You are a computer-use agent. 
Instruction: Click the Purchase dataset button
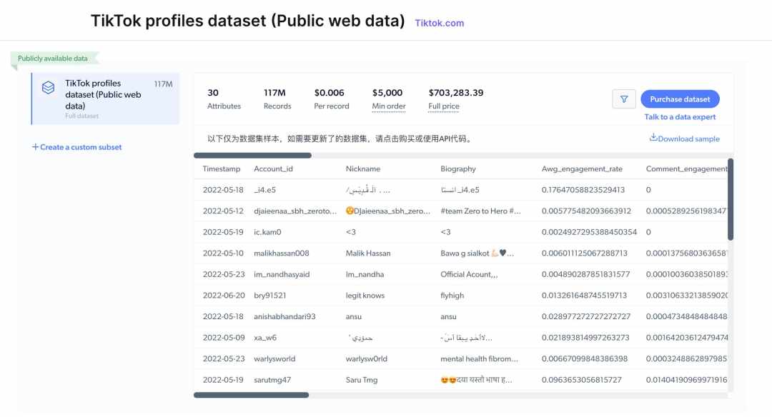pos(680,99)
